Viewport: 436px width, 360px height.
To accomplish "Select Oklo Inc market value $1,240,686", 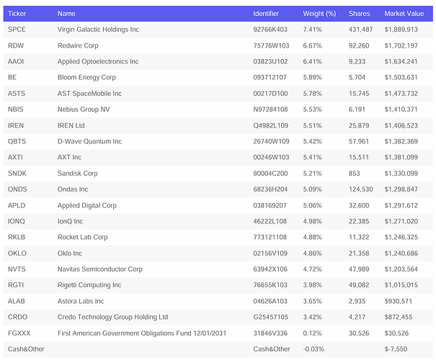I will pos(401,253).
